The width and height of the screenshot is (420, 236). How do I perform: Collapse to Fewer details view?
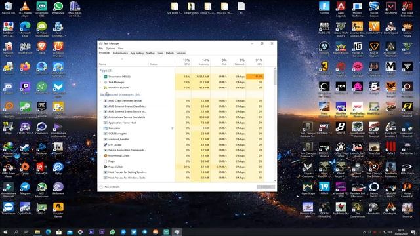pyautogui.click(x=110, y=187)
